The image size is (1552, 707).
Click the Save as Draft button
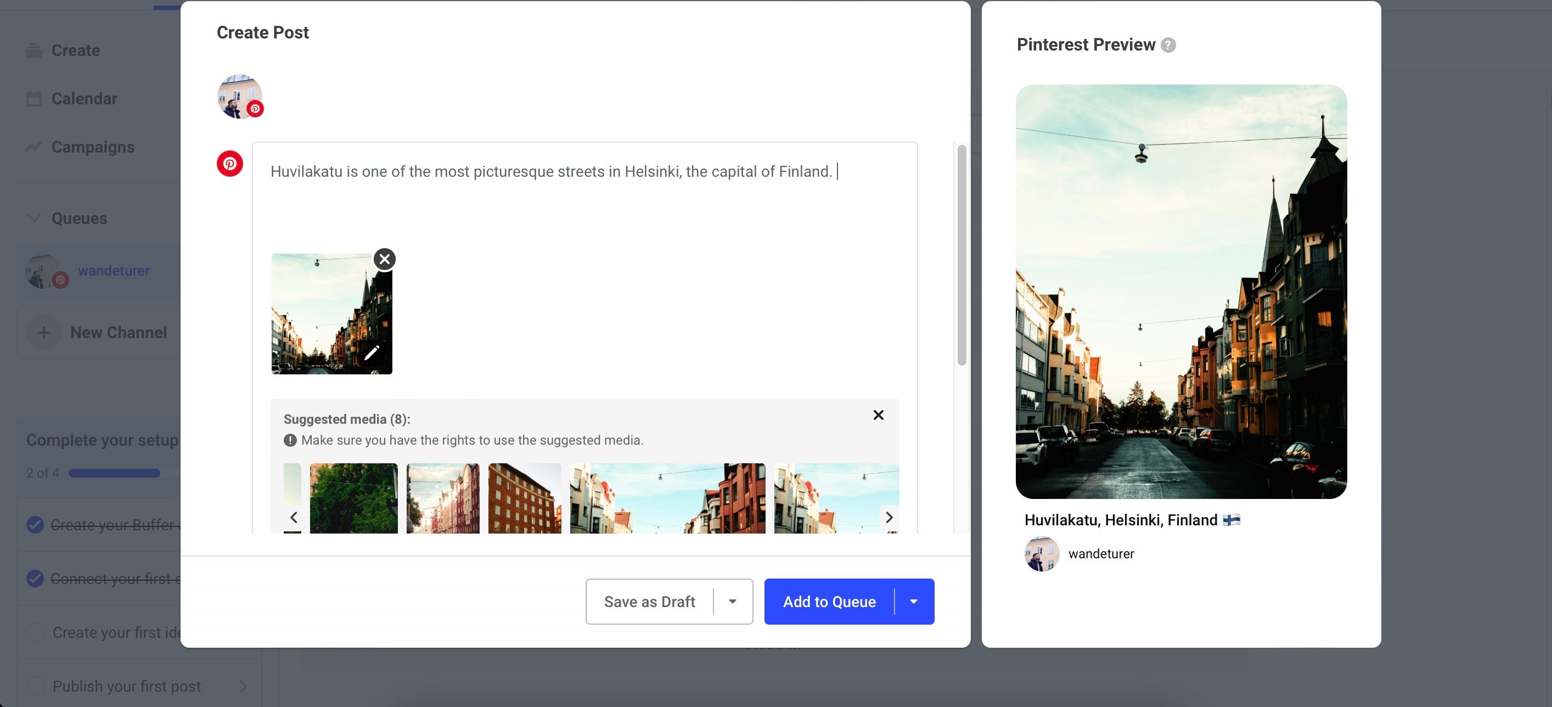(x=649, y=601)
